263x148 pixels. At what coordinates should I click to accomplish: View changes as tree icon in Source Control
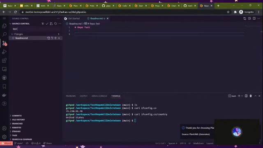tap(43, 24)
